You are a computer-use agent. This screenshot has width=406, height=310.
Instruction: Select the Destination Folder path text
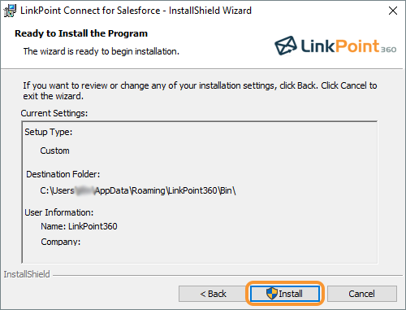[138, 190]
